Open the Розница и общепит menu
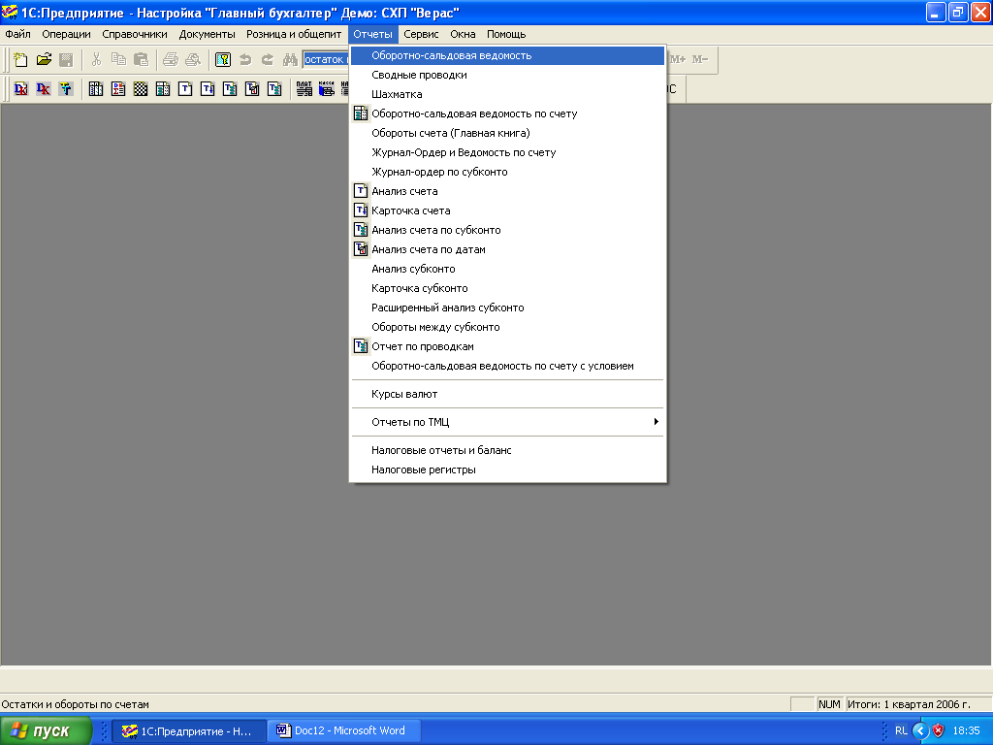This screenshot has width=993, height=745. (294, 34)
